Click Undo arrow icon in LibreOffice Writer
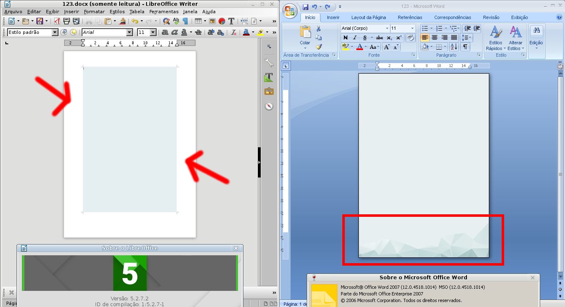The image size is (565, 307). [x=135, y=21]
